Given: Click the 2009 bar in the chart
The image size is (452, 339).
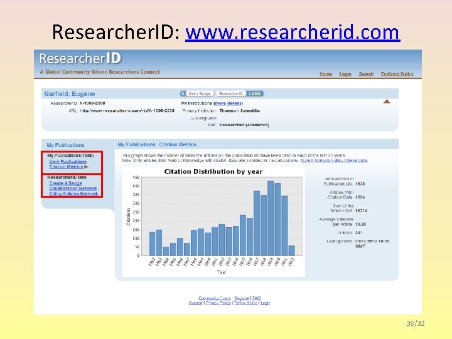Looking at the screenshot, I should [x=271, y=218].
